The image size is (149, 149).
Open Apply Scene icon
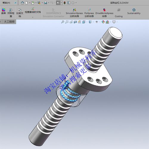[107, 22]
